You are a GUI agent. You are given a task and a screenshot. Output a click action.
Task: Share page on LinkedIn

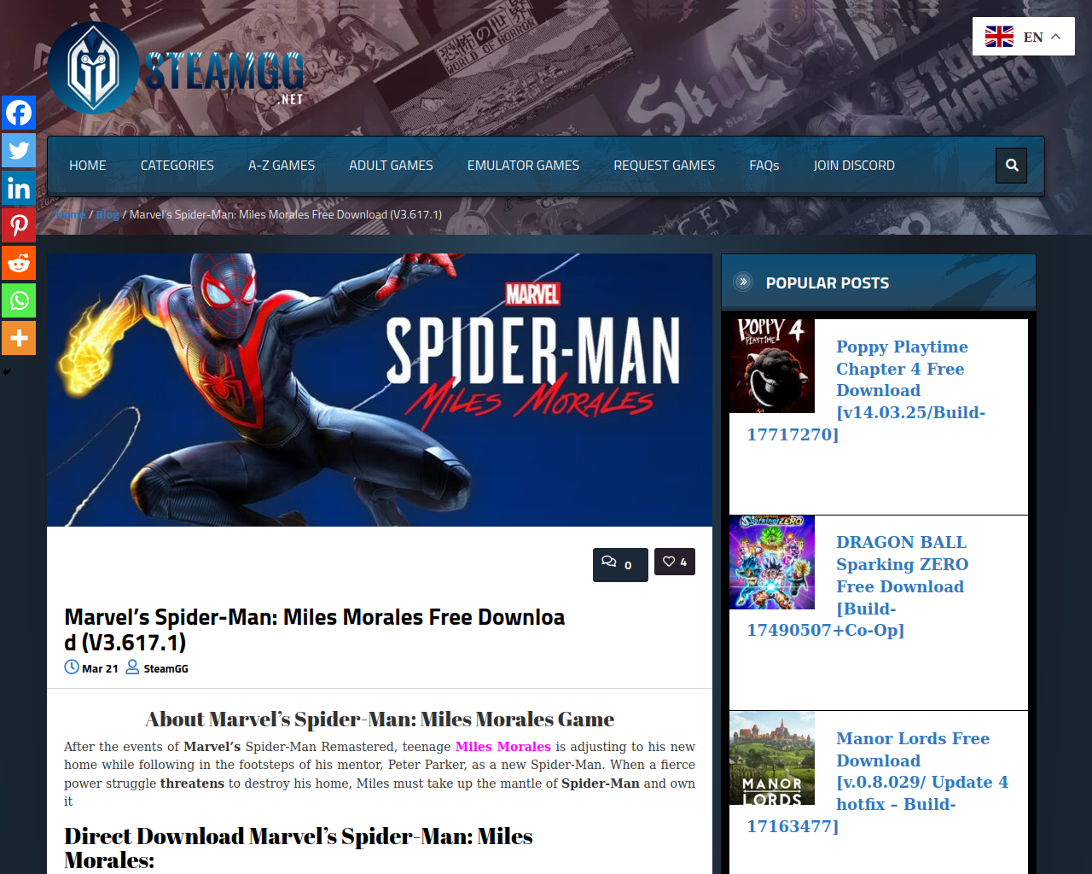click(18, 188)
